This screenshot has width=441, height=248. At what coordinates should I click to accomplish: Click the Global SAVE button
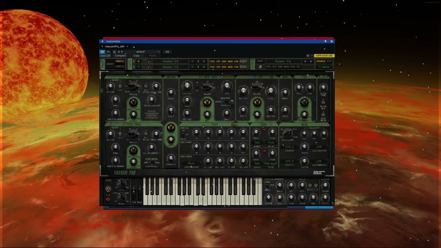[260, 61]
